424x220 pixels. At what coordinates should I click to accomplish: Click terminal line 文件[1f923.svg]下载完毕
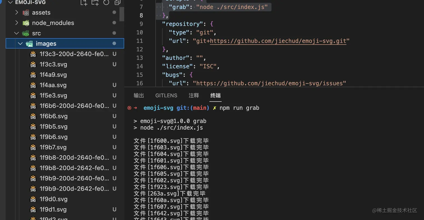tap(171, 187)
